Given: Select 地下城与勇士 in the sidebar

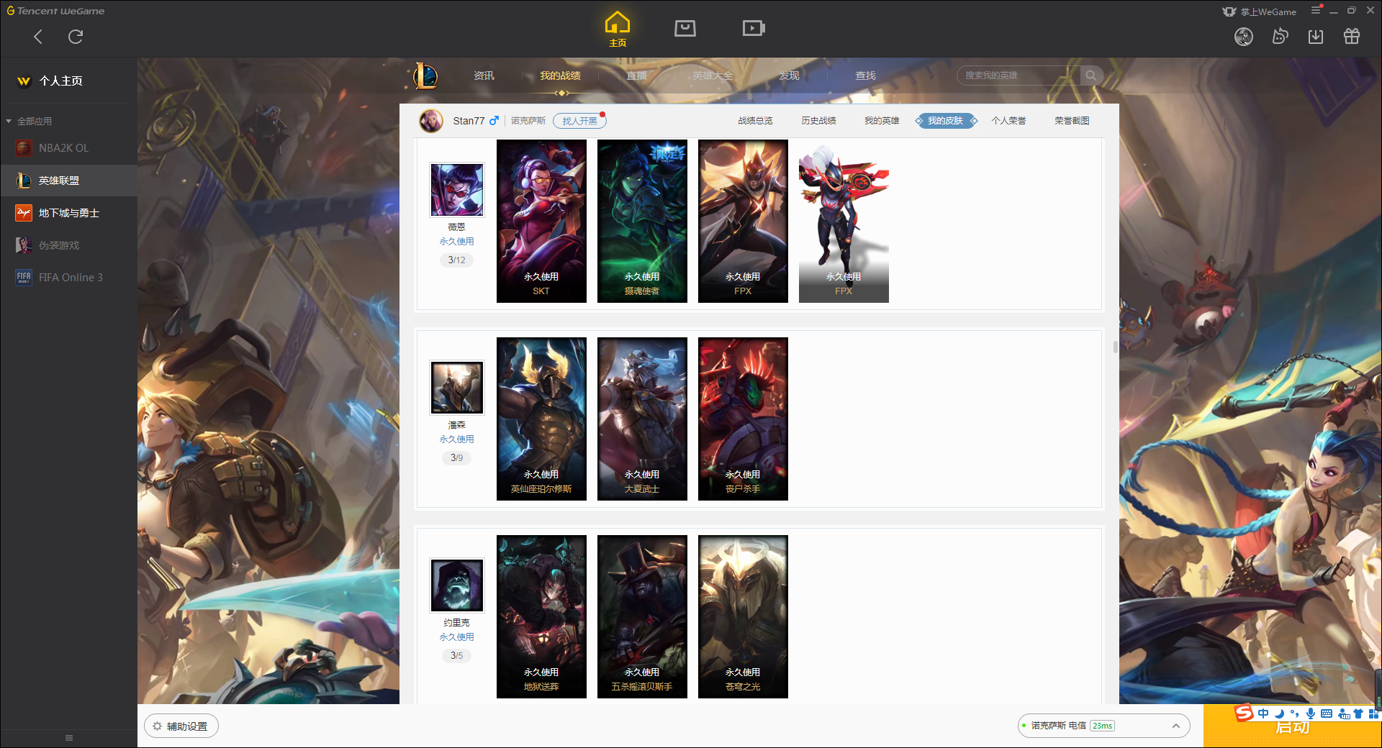Looking at the screenshot, I should coord(68,213).
